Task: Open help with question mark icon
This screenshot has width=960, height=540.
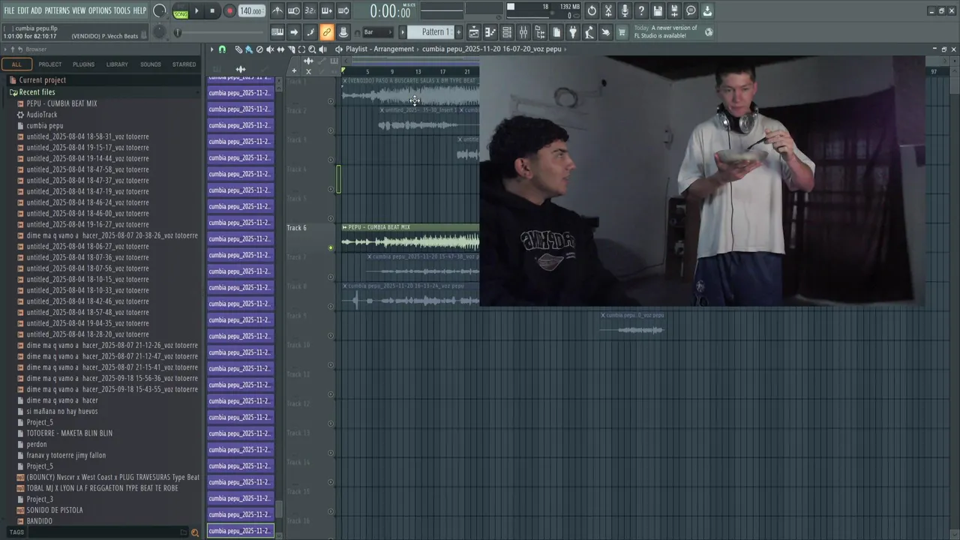Action: [641, 10]
